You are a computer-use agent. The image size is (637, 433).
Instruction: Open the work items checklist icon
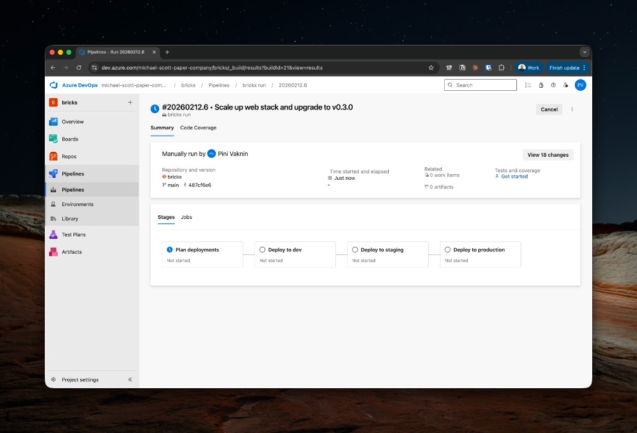click(x=528, y=85)
